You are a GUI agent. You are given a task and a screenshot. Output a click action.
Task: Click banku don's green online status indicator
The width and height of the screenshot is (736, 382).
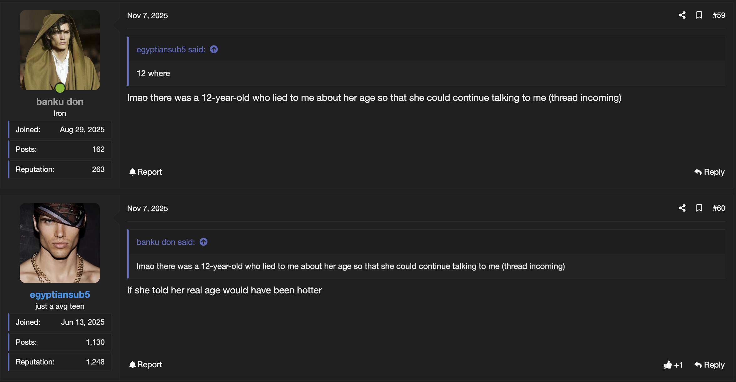60,88
